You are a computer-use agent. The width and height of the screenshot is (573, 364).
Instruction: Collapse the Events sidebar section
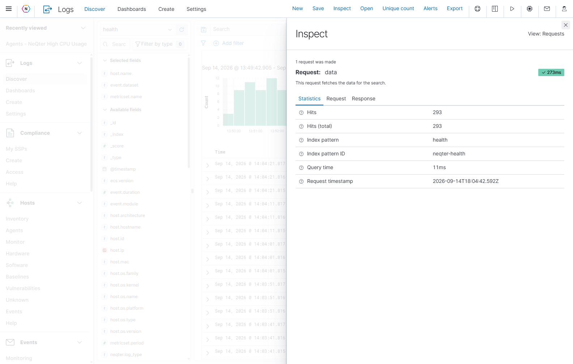(80, 342)
